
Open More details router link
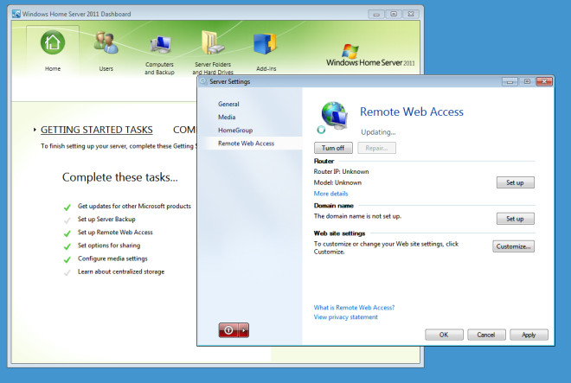[x=330, y=194]
